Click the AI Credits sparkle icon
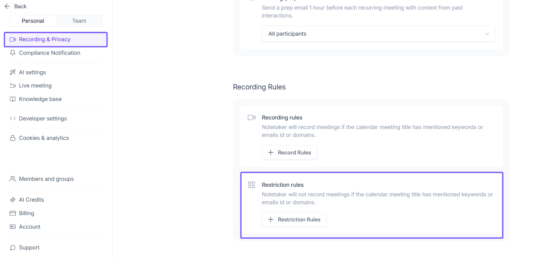Image resolution: width=556 pixels, height=260 pixels. tap(13, 200)
